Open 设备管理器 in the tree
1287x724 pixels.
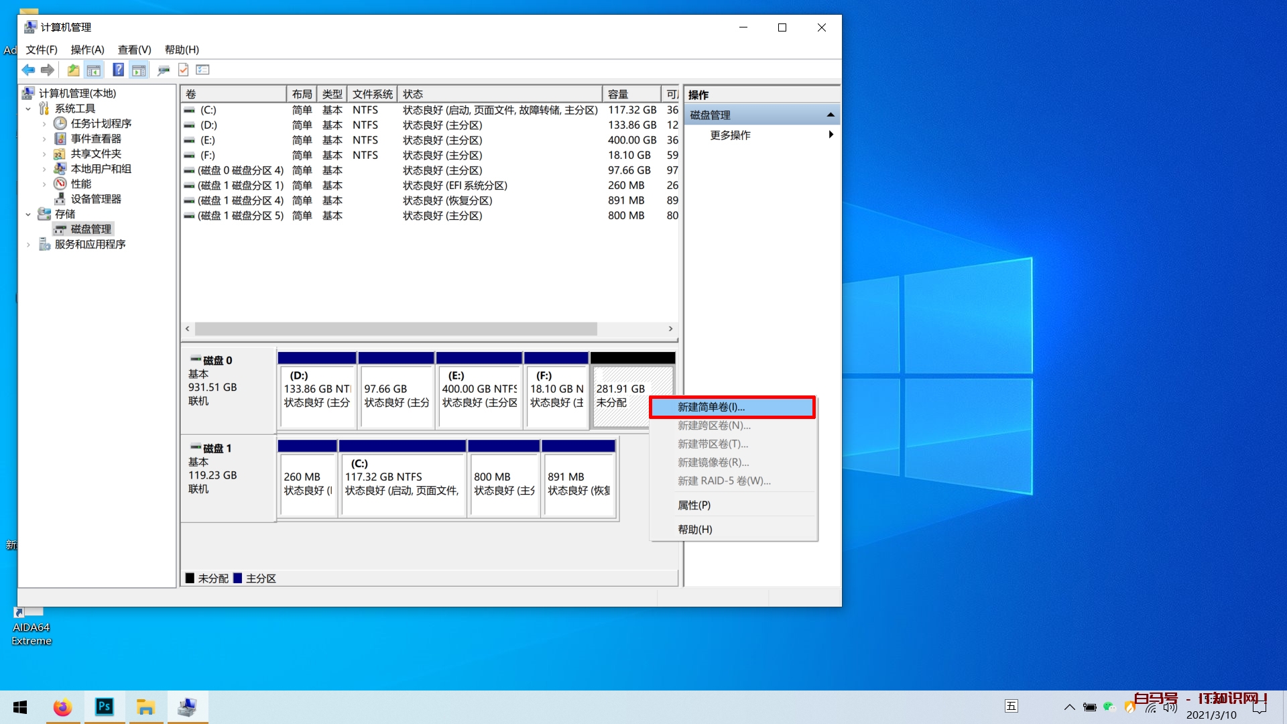point(96,199)
